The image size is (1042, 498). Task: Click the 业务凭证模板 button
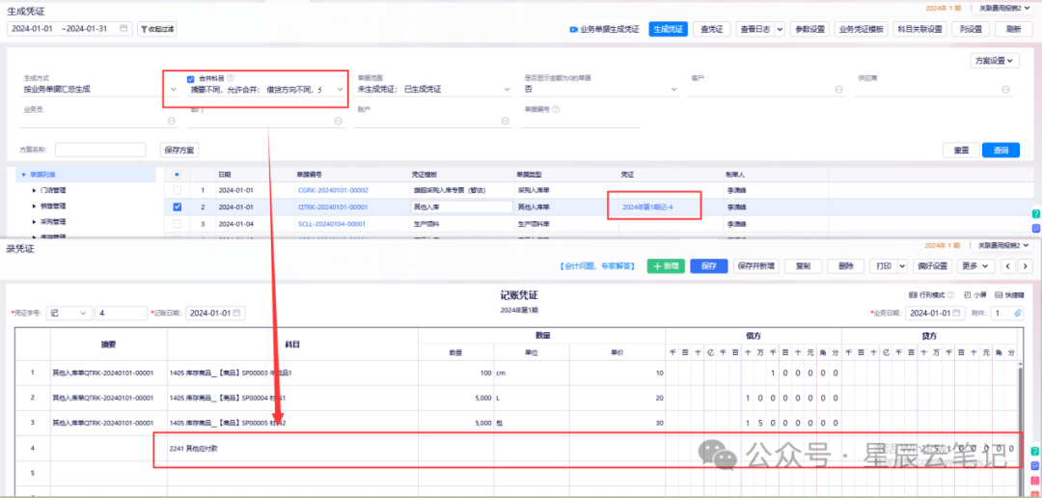point(862,29)
